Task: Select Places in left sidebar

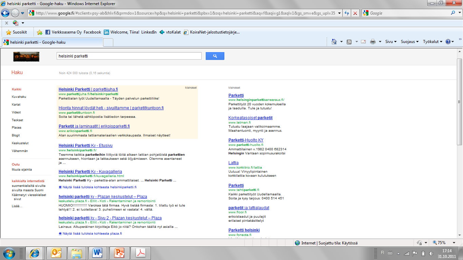Action: click(x=17, y=128)
